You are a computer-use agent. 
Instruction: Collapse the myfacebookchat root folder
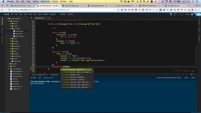tap(7, 19)
